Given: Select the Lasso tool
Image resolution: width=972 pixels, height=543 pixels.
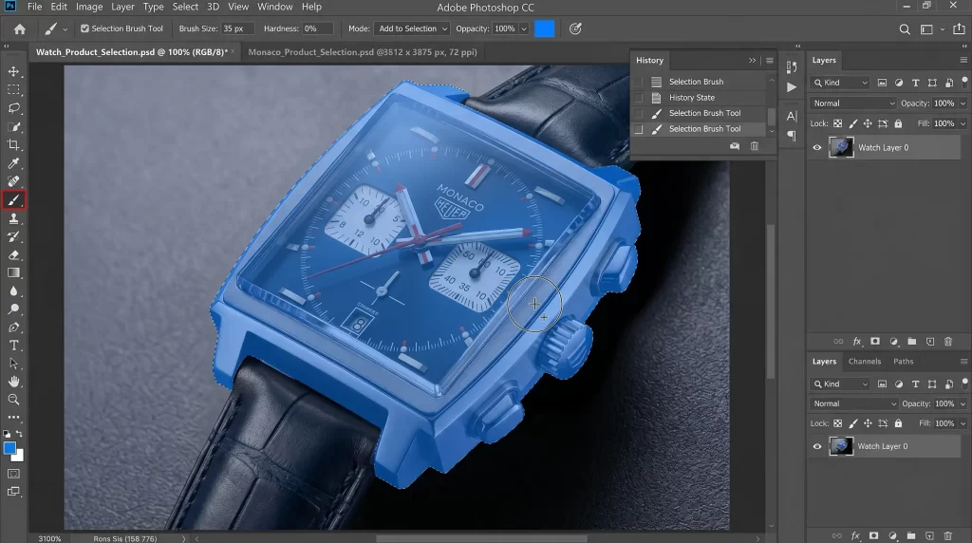Looking at the screenshot, I should [13, 108].
